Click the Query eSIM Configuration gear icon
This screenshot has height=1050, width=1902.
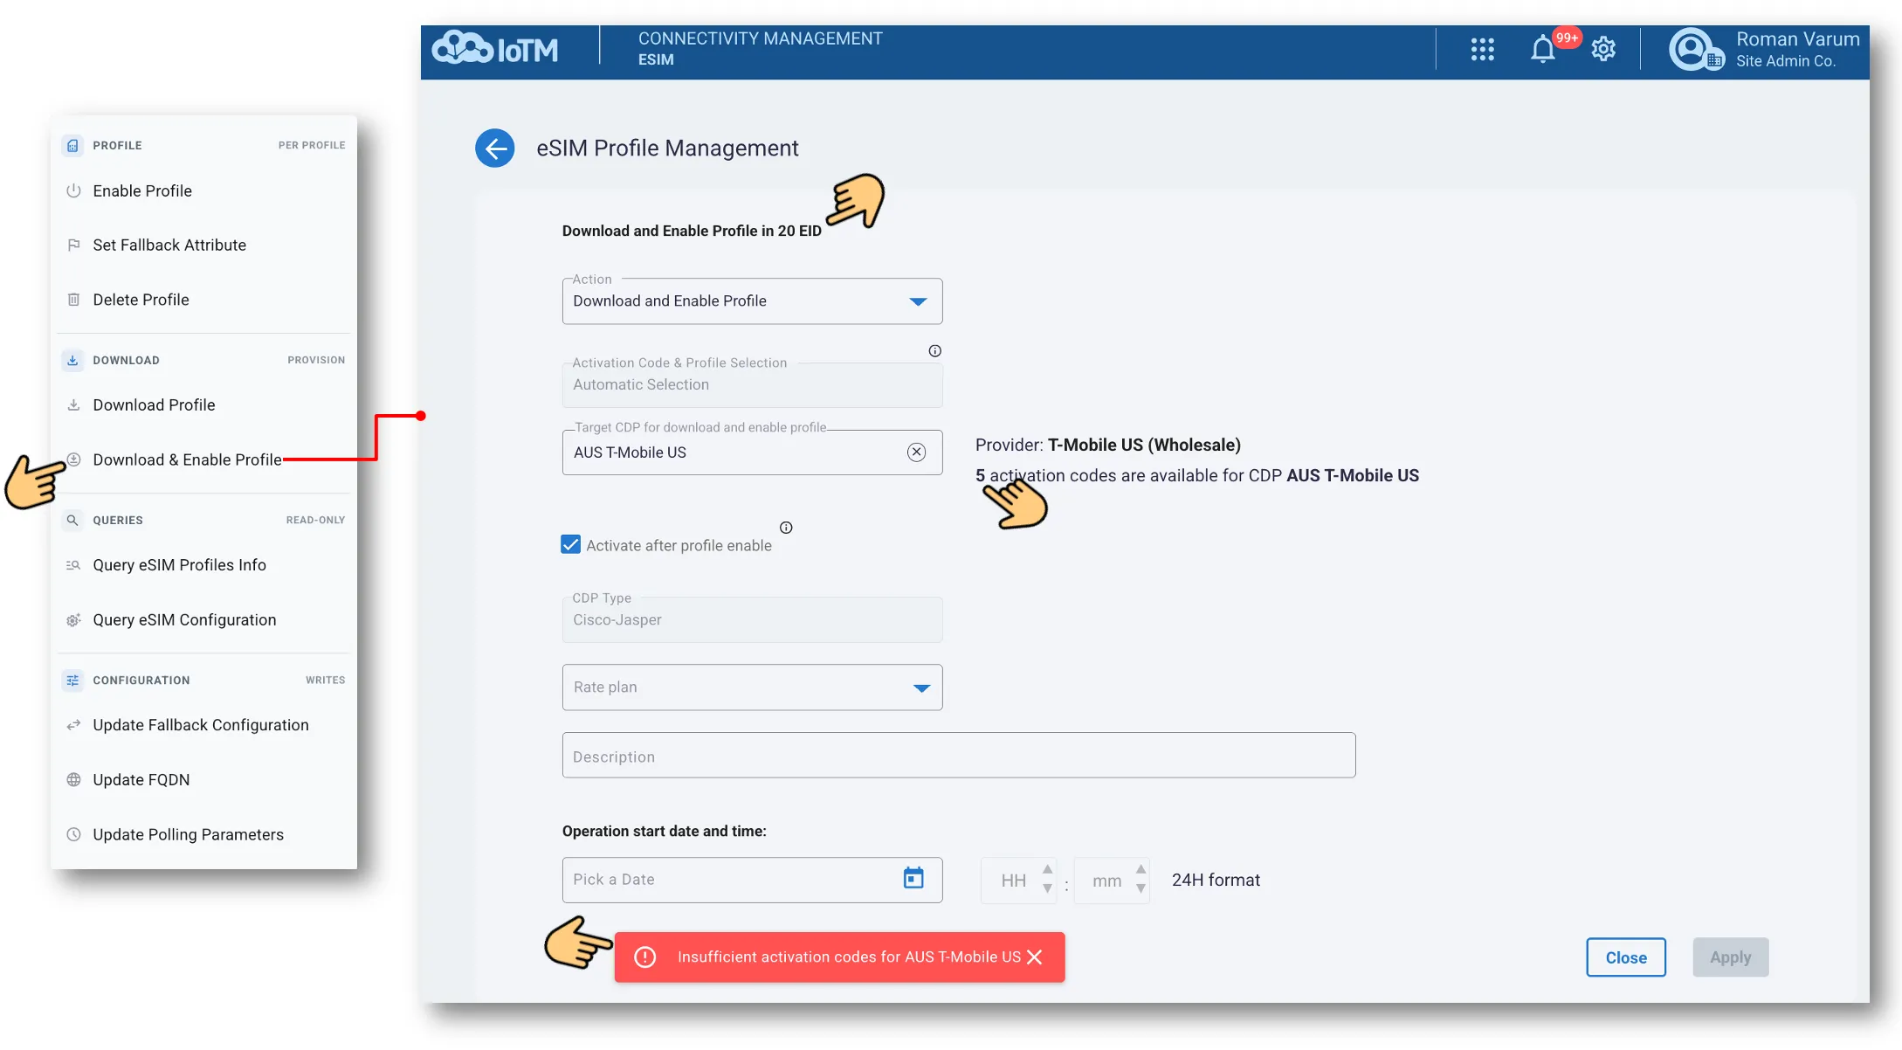click(73, 620)
